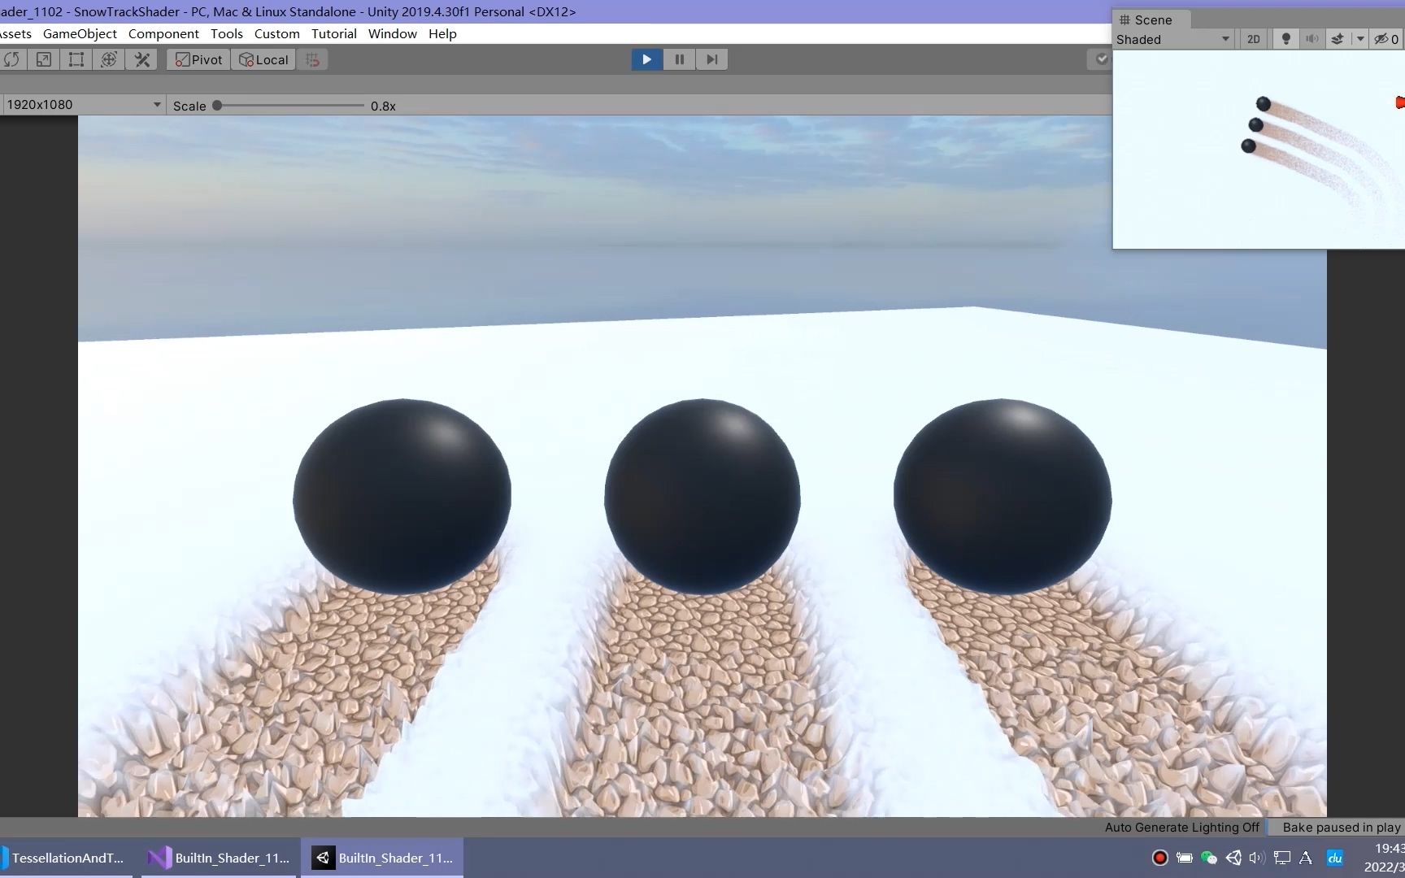The image size is (1405, 878).
Task: Select the Rotate tool
Action: click(x=13, y=59)
